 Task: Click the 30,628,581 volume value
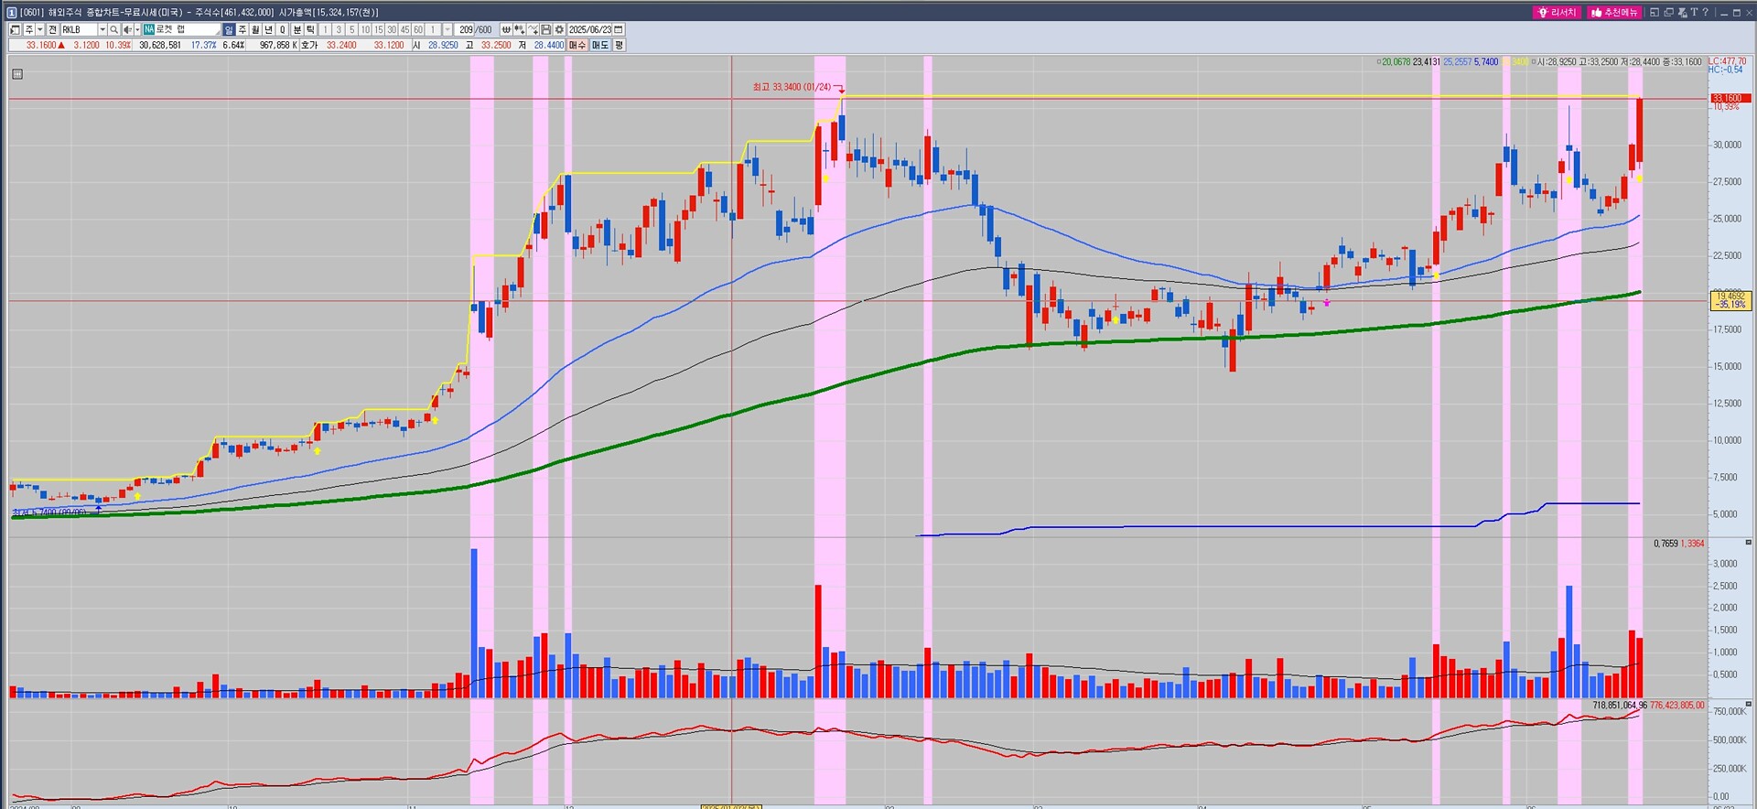pos(160,45)
